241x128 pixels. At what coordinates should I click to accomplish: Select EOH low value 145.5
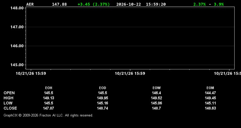49,103
